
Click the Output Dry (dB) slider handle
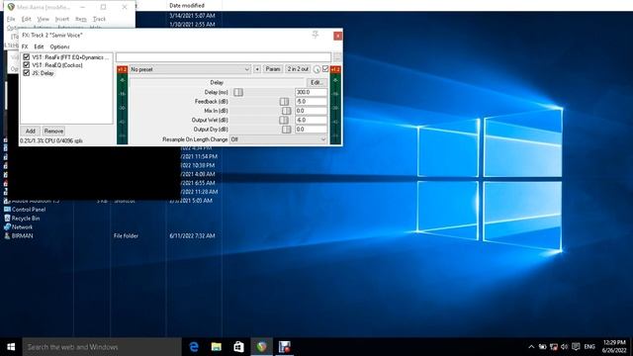tap(286, 130)
